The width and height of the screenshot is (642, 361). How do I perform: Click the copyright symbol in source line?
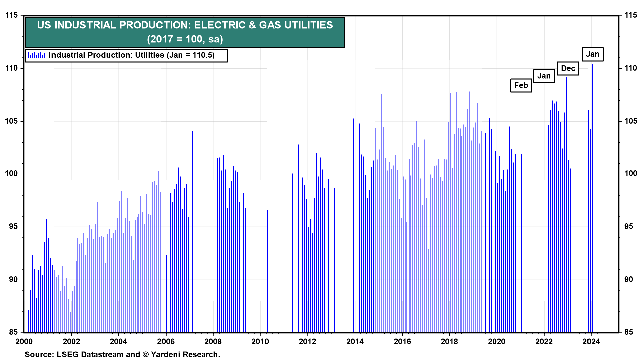tap(145, 354)
